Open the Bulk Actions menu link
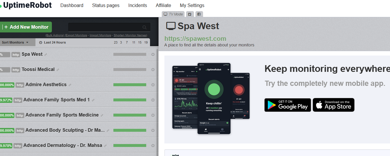The height and width of the screenshot is (156, 390). (x=55, y=35)
